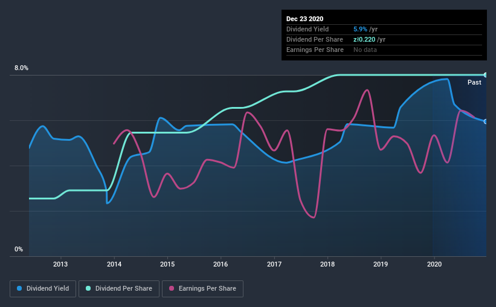The width and height of the screenshot is (496, 307).
Task: Click the 5.9% dividend yield value
Action: coord(360,29)
